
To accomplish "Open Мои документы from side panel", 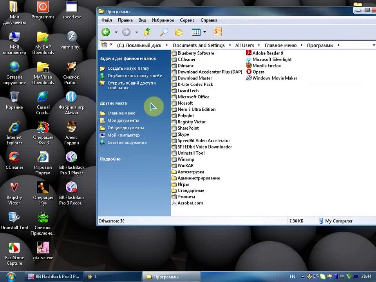I will pos(123,121).
